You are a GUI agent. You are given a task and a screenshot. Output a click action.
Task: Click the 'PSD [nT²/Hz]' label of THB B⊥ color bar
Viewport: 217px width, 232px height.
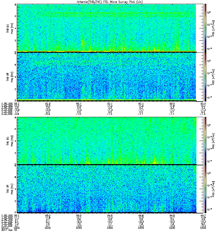pyautogui.click(x=213, y=28)
